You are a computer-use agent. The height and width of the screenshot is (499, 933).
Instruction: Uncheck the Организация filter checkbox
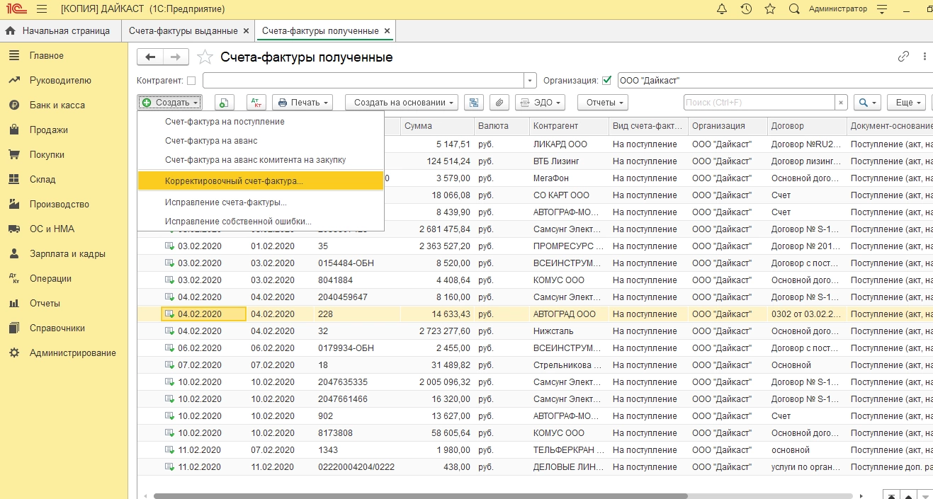606,80
